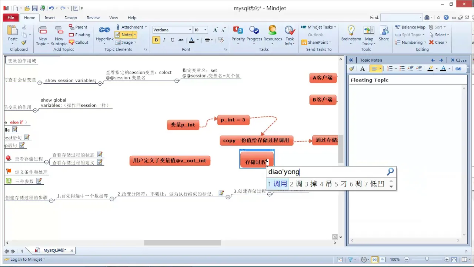The image size is (474, 267).
Task: Click the notes Font A icon
Action: 363,69
